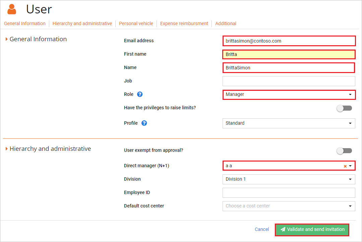This screenshot has width=362, height=242.
Task: Click inside the empty Job field
Action: (x=289, y=81)
